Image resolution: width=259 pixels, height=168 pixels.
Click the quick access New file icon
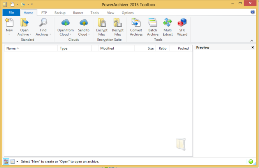point(12,4)
